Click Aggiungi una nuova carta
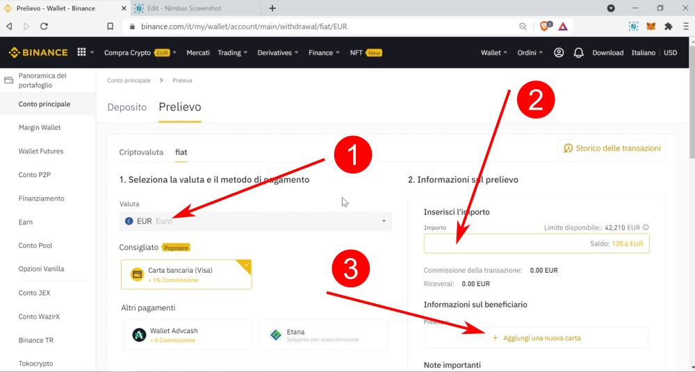The width and height of the screenshot is (695, 372). tap(537, 338)
